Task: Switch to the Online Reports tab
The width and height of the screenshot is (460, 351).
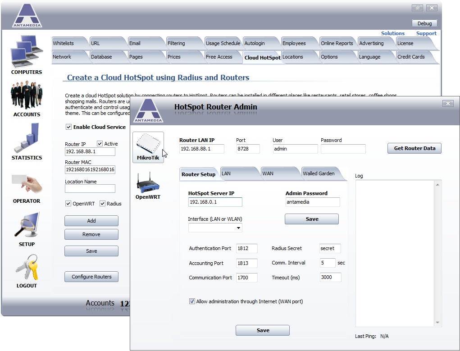Action: 337,43
